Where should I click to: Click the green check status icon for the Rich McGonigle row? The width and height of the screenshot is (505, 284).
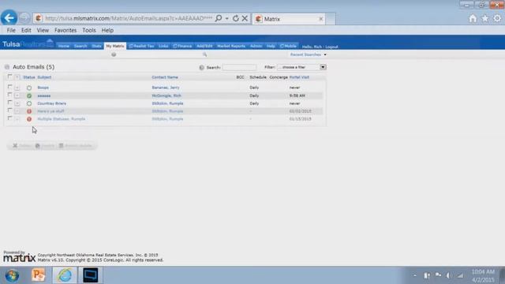pyautogui.click(x=29, y=95)
